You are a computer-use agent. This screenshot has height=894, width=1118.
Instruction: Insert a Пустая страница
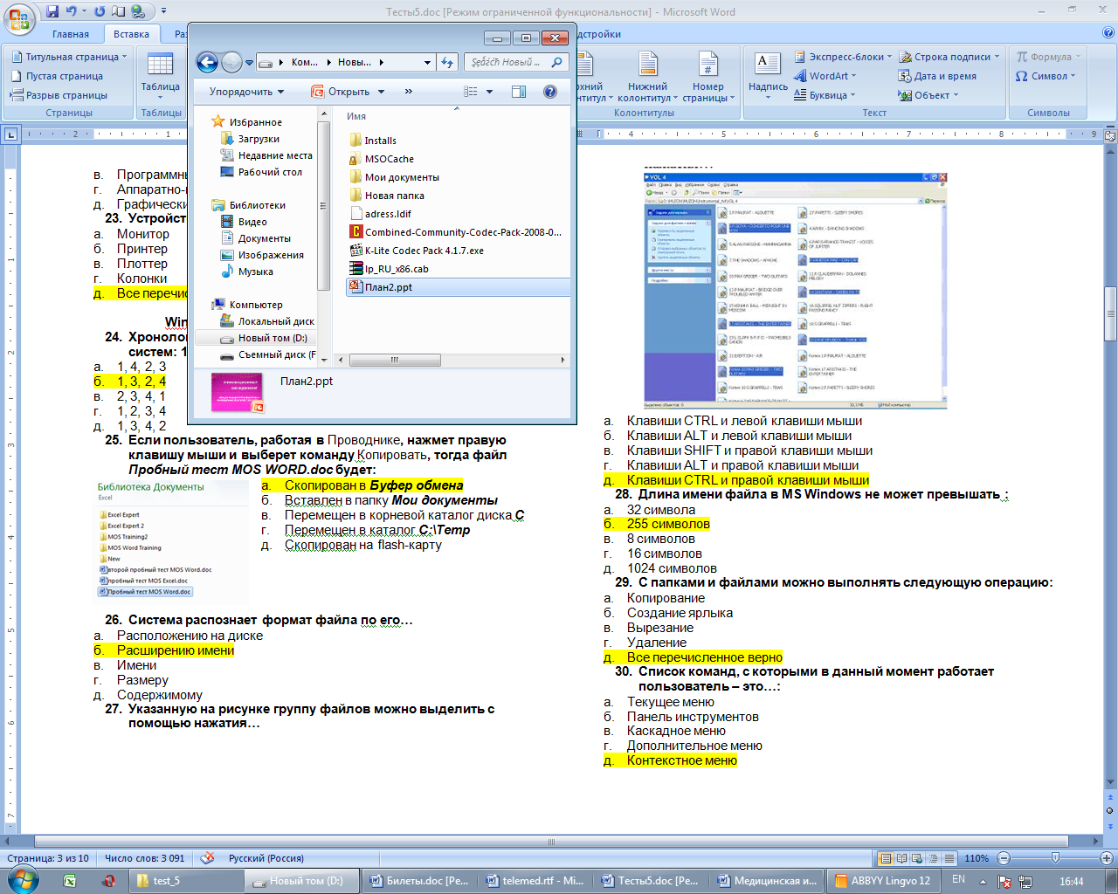pyautogui.click(x=58, y=76)
